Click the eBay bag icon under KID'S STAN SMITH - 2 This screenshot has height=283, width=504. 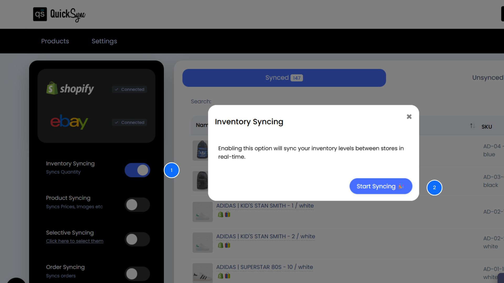227,245
